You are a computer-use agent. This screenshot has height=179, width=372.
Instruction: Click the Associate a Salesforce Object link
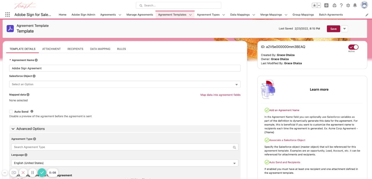(x=287, y=140)
